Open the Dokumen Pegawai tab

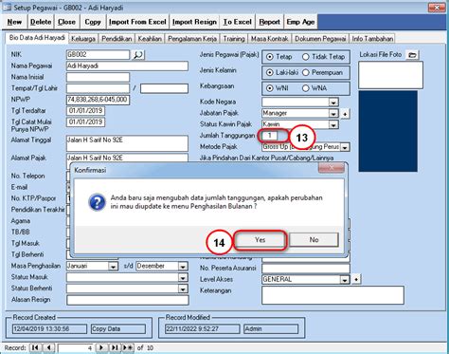[320, 39]
